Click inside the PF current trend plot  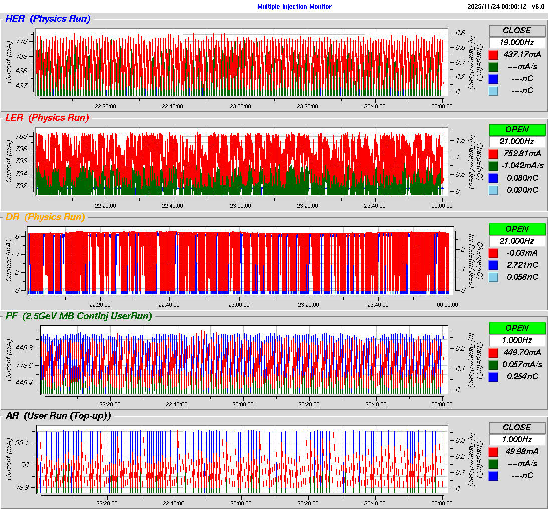click(x=241, y=361)
